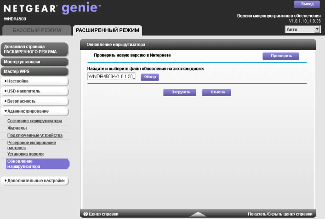Open Подключенные устройства link
Screen dimensions: 325x219
pyautogui.click(x=35, y=135)
